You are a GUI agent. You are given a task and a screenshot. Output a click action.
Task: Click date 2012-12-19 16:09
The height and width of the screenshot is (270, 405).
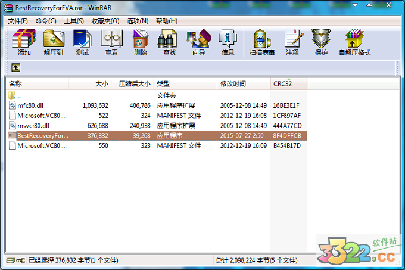point(244,145)
